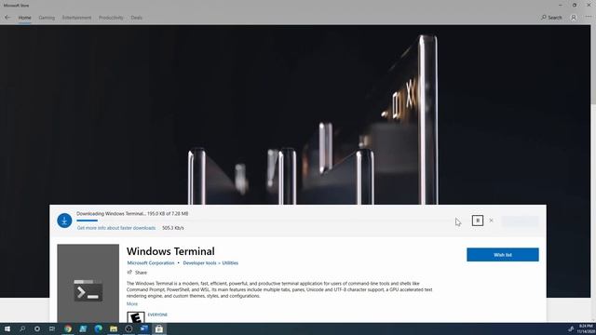The height and width of the screenshot is (335, 596).
Task: Click the Windows Terminal title text
Action: (x=170, y=251)
